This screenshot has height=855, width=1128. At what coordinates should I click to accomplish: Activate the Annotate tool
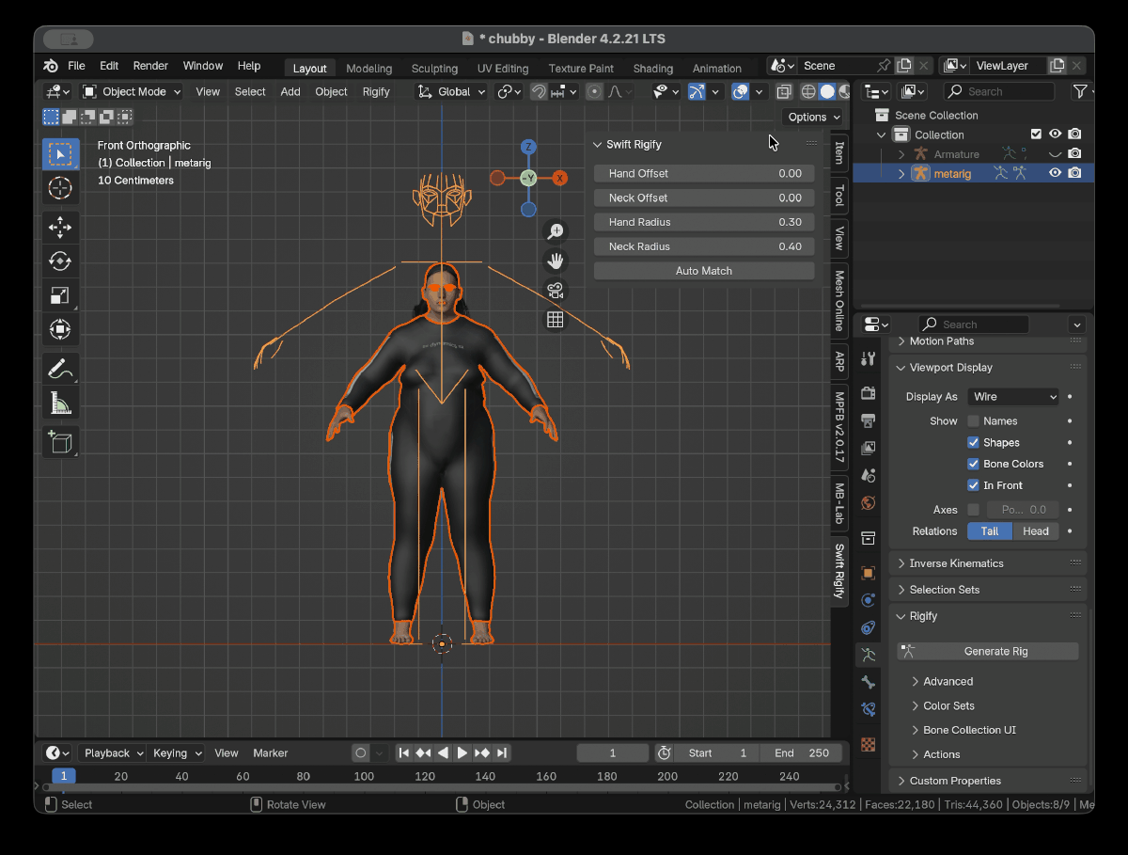(x=60, y=369)
